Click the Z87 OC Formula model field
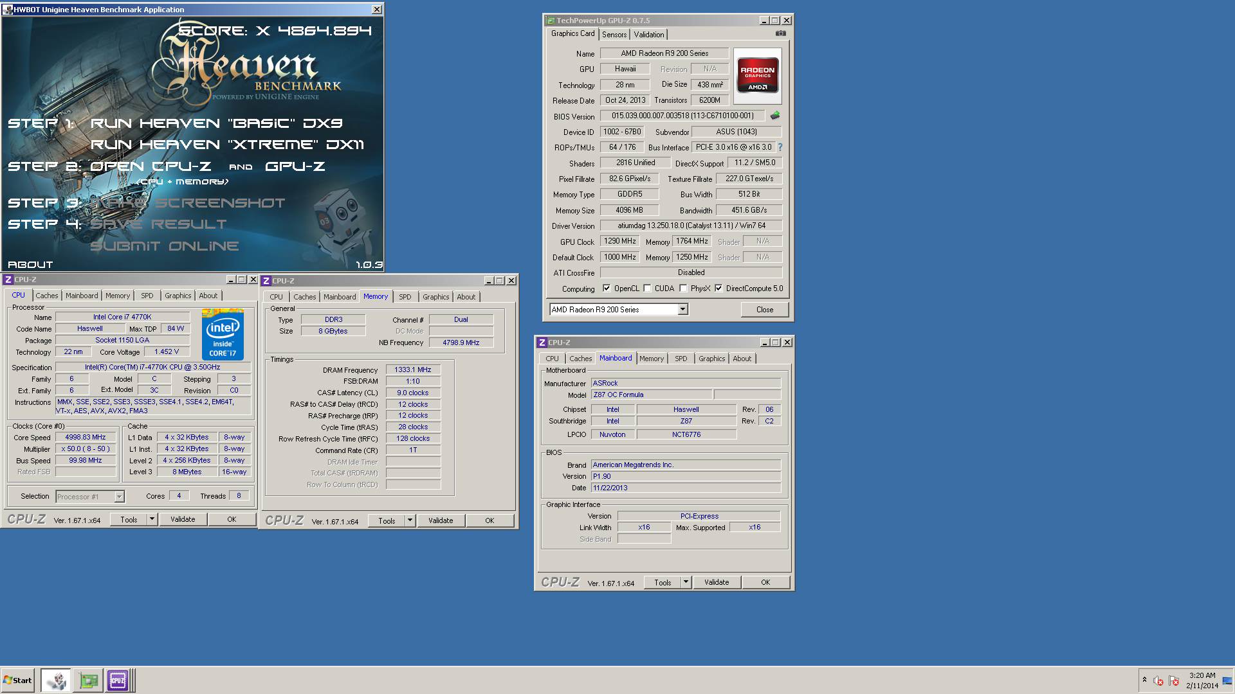This screenshot has width=1235, height=694. (x=651, y=395)
